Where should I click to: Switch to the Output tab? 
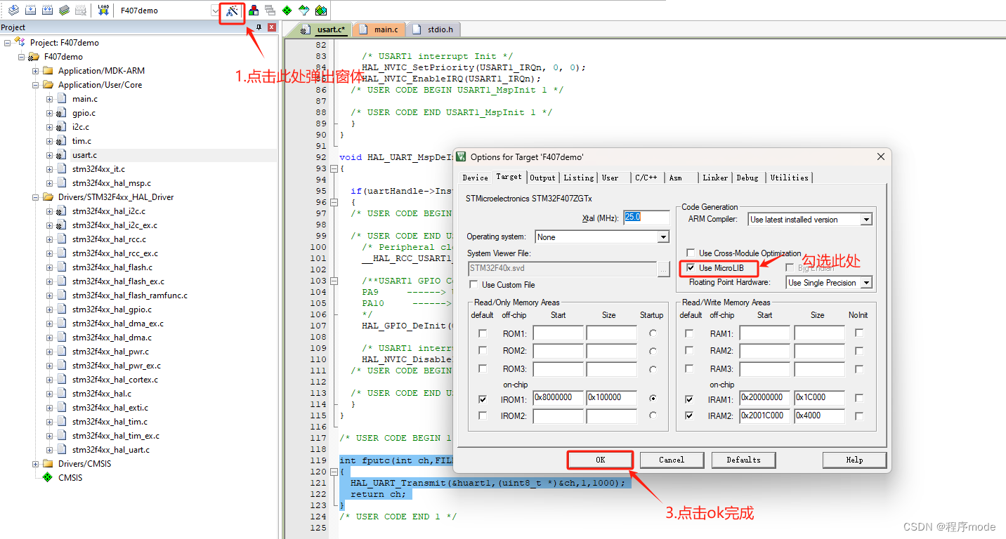coord(542,178)
